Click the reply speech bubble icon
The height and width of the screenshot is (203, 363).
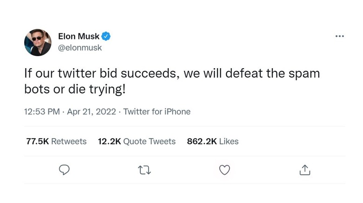click(x=65, y=170)
